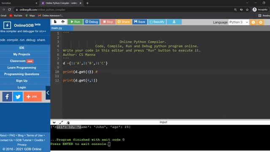Open the Language Python 3 dropdown
This screenshot has width=270, height=152.
(x=239, y=22)
